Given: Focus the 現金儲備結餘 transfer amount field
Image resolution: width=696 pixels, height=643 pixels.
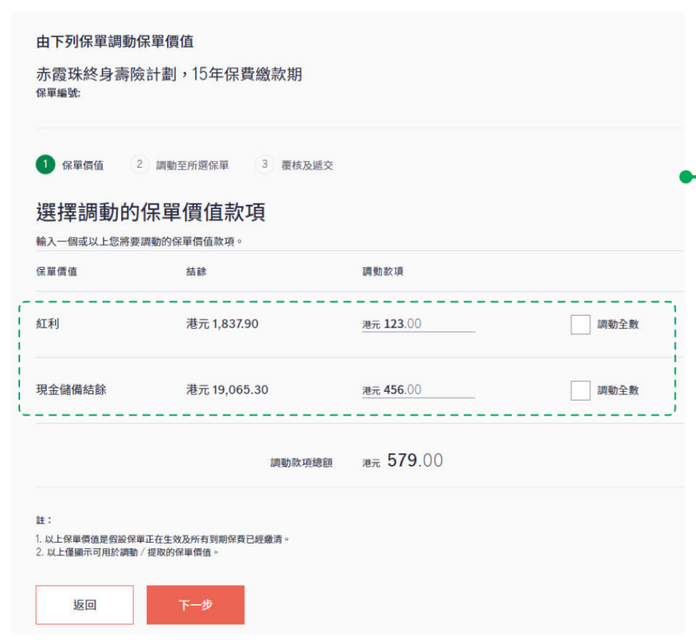Looking at the screenshot, I should click(418, 390).
